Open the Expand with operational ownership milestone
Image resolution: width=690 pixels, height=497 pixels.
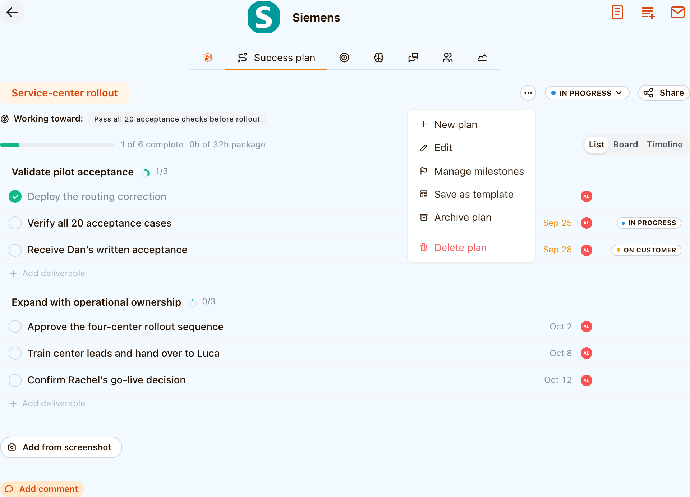(x=96, y=302)
